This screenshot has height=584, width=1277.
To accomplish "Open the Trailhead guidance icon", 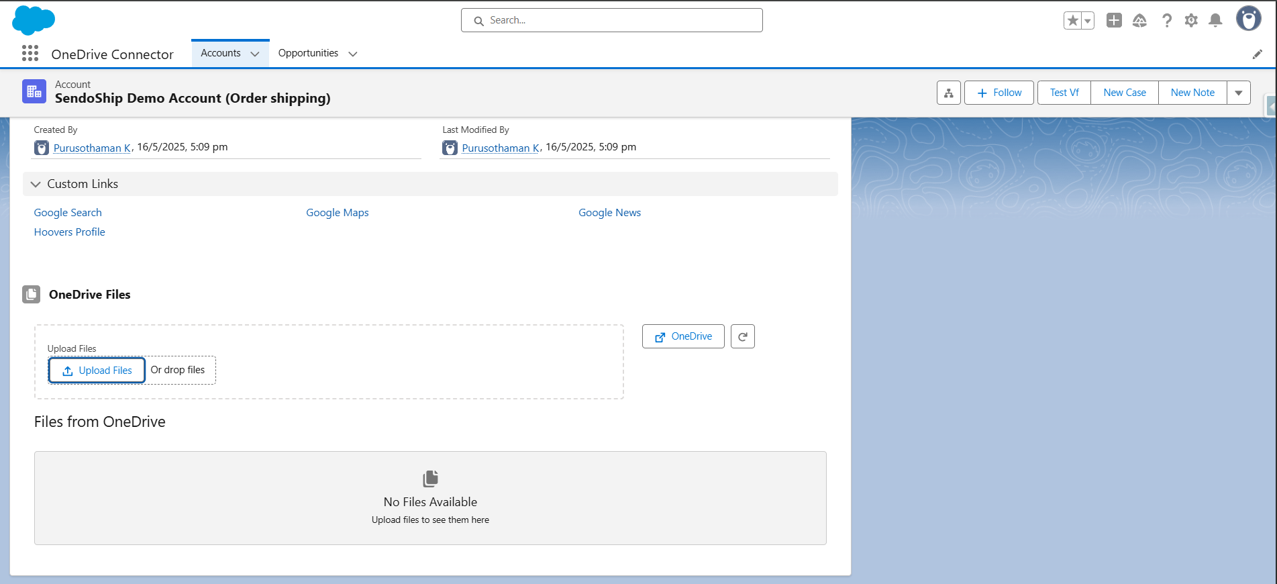I will (1139, 21).
